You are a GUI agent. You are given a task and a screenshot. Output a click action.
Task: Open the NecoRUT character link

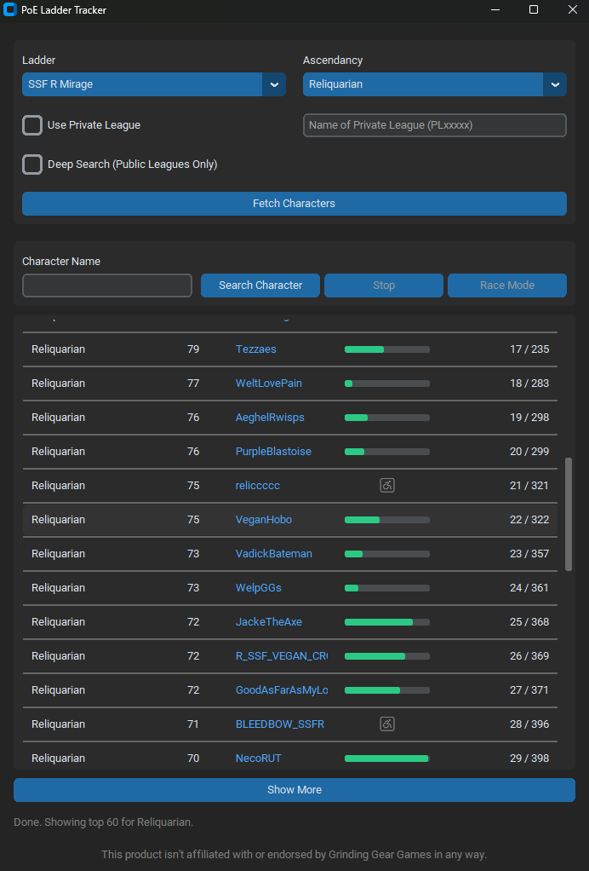259,758
